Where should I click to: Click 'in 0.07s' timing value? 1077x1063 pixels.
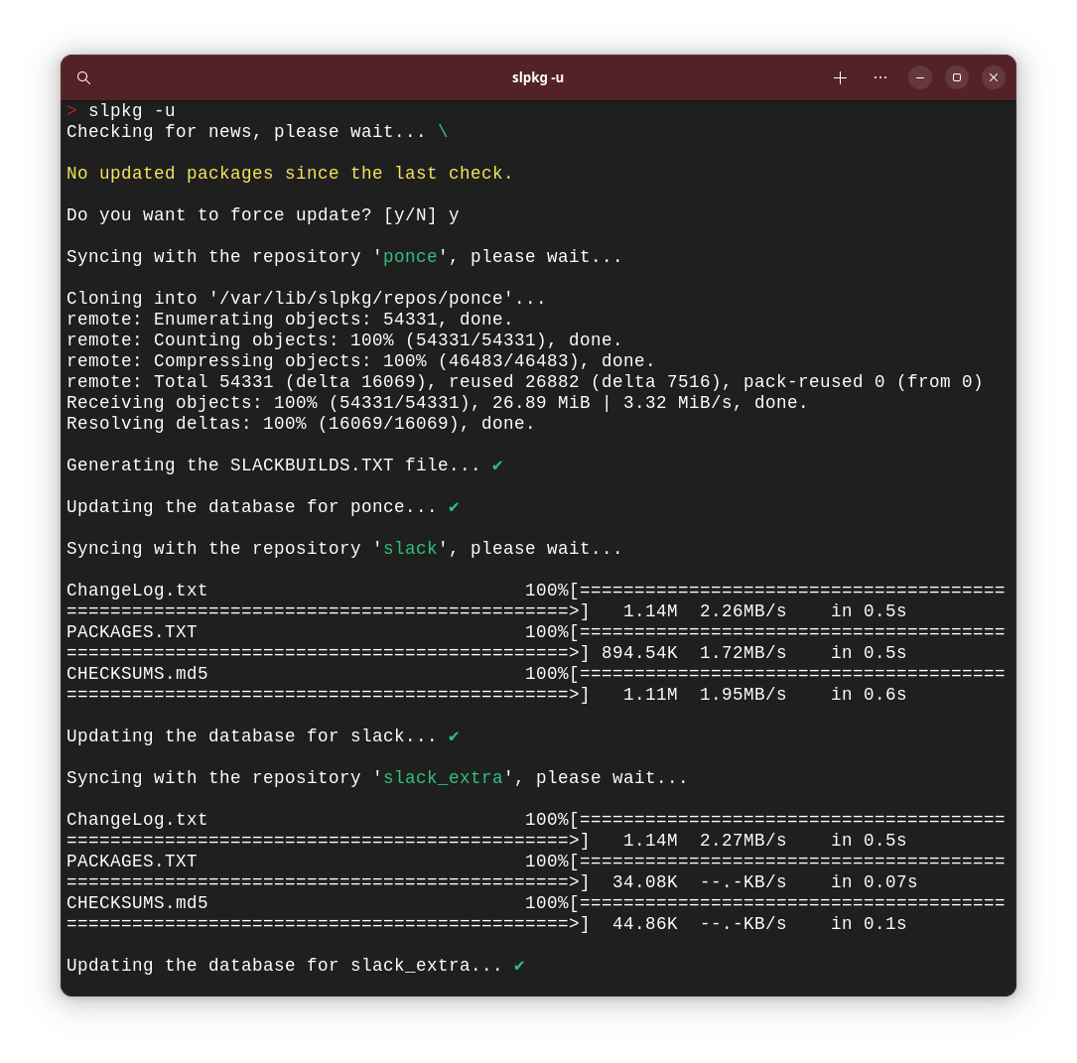(874, 881)
